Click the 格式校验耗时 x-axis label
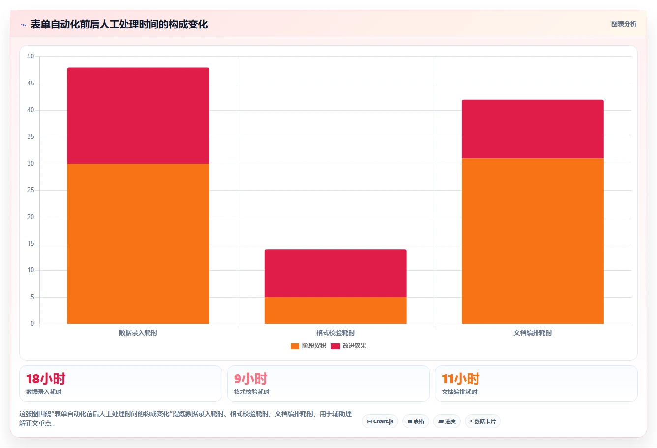 point(335,333)
